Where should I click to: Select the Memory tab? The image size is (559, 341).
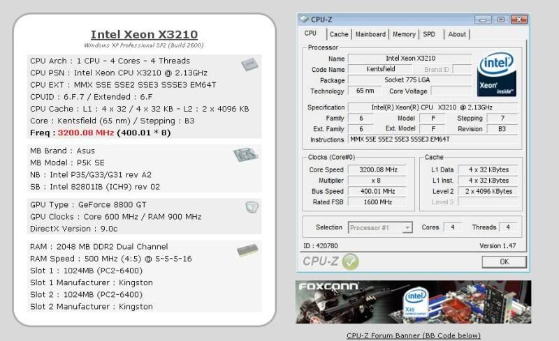[404, 34]
